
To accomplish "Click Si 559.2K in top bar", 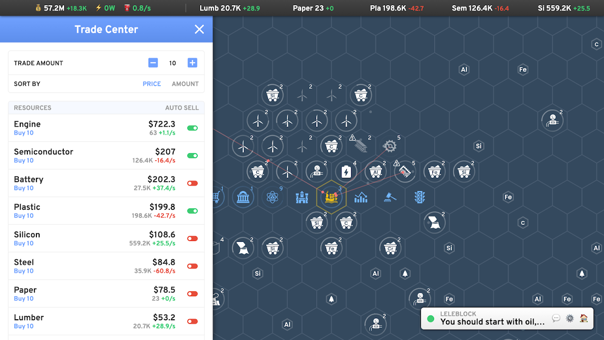I will [564, 8].
